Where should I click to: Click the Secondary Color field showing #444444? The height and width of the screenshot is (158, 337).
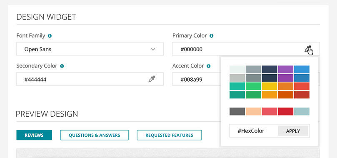tap(90, 79)
